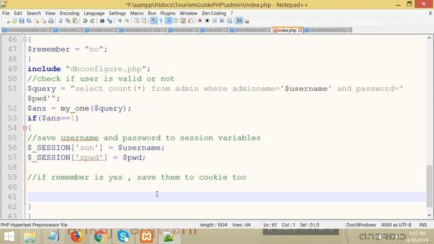Play back the recorded macro with the play icon
The height and width of the screenshot is (244, 434).
coord(214,21)
